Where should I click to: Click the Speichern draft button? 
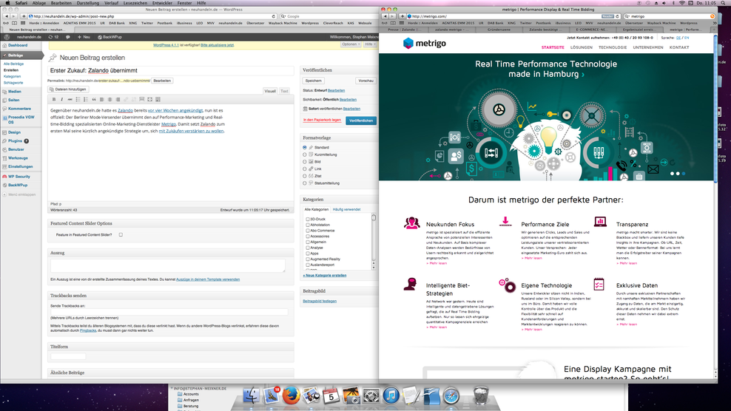(313, 81)
